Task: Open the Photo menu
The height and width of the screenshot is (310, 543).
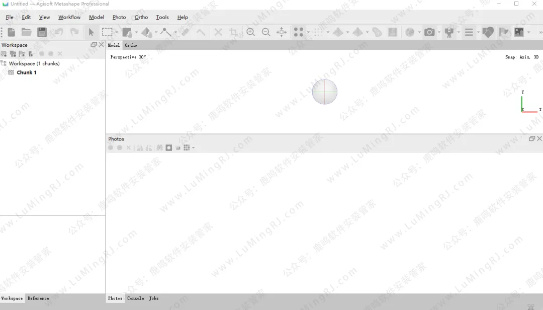Action: [119, 17]
